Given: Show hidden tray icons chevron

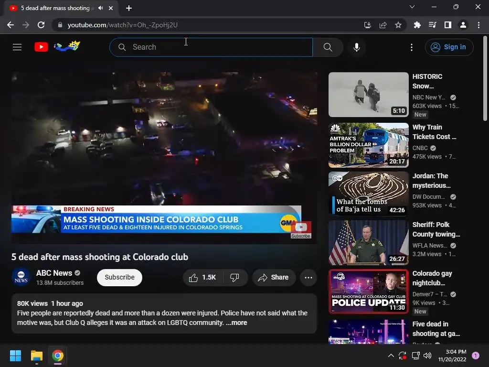Looking at the screenshot, I should [391, 356].
